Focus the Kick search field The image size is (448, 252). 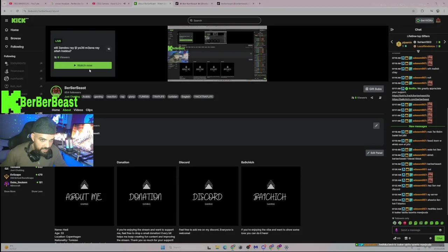[x=224, y=20]
